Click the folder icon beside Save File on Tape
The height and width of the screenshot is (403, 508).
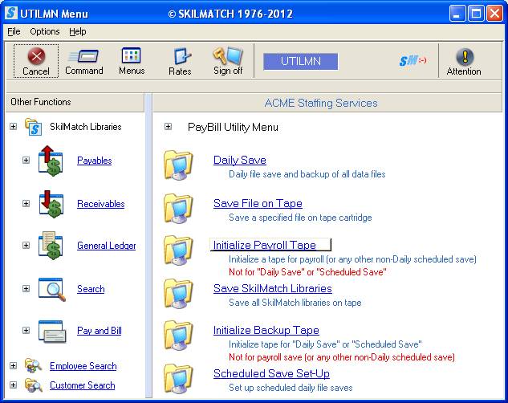[178, 208]
